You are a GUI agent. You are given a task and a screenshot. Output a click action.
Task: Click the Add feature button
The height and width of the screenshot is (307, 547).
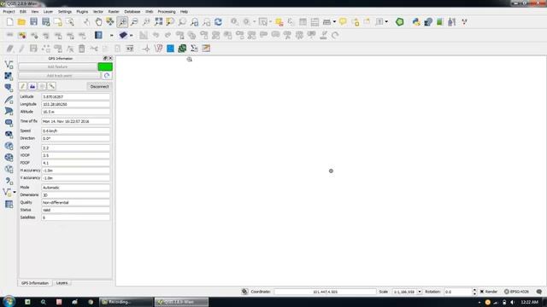coord(57,67)
